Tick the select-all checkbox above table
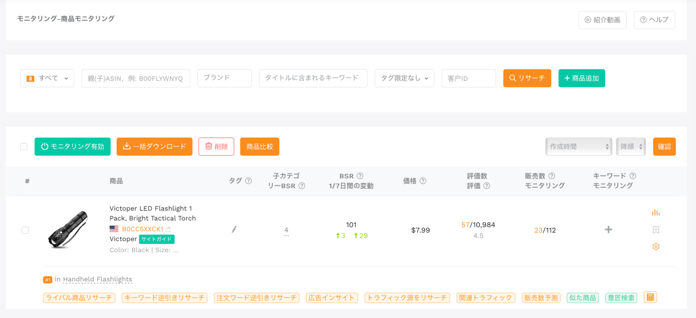 tap(24, 146)
